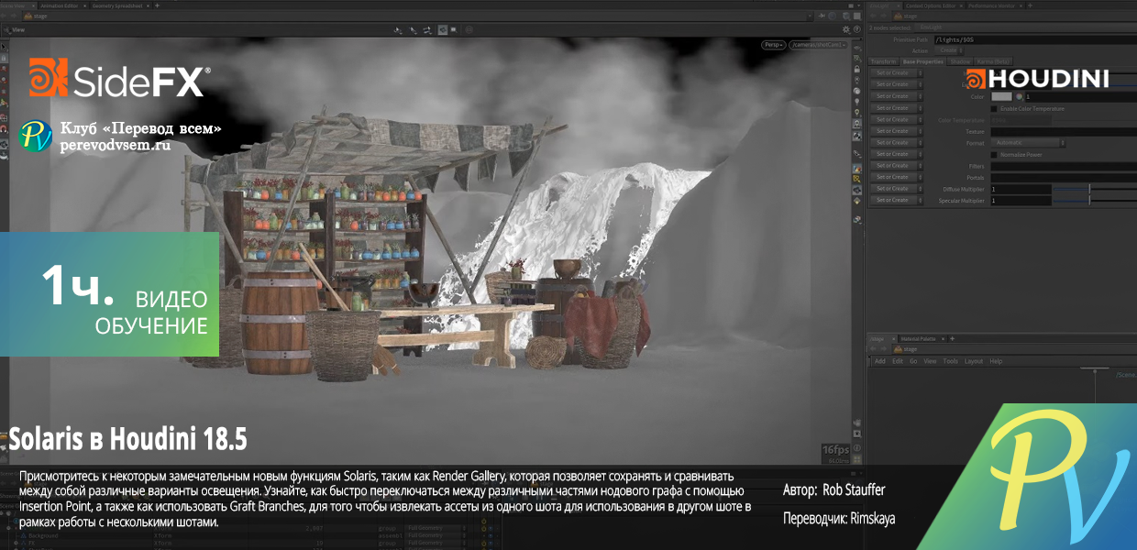Screen dimensions: 1137x550
Task: Go back in the network editor history
Action: (x=874, y=349)
